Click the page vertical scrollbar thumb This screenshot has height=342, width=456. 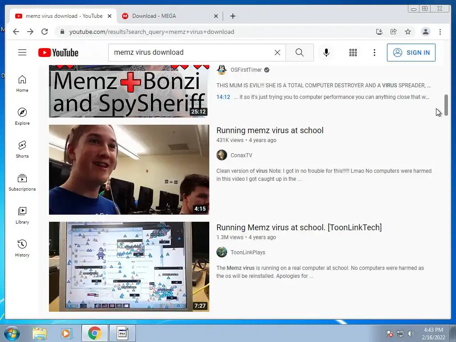pos(446,105)
